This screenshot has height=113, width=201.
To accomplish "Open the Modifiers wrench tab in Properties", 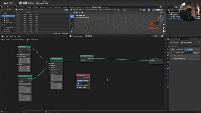I will pos(168,69).
